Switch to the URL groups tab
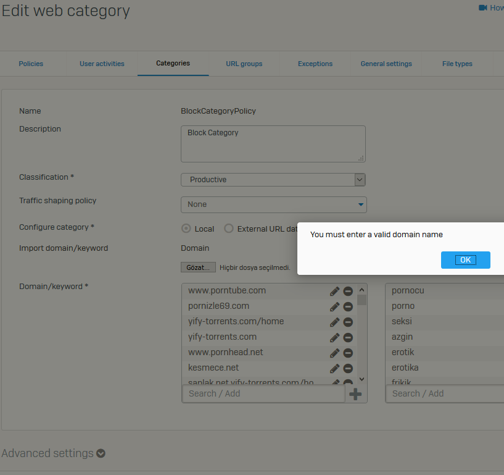This screenshot has height=475, width=504. pos(244,64)
